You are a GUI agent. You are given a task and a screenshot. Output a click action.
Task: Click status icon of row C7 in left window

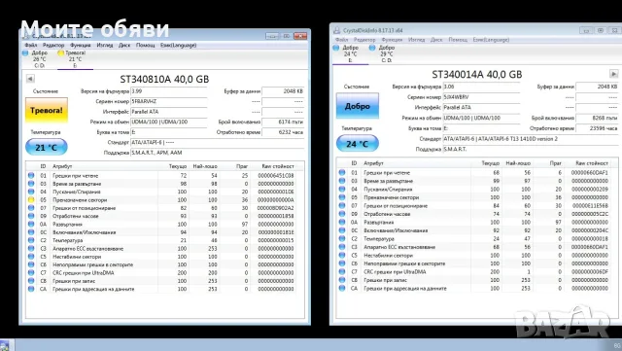pos(31,273)
